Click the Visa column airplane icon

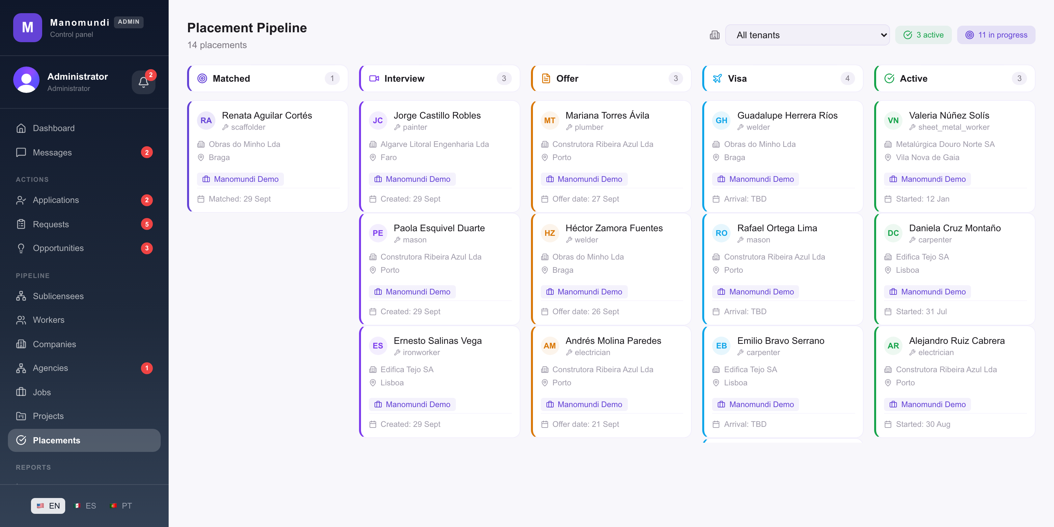(717, 79)
